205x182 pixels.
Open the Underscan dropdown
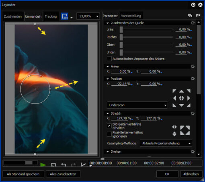pyautogui.click(x=137, y=105)
